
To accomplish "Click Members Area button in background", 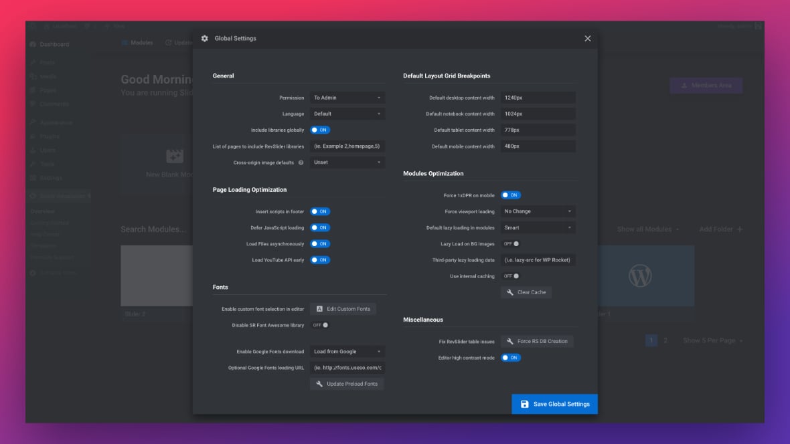I will tap(706, 86).
